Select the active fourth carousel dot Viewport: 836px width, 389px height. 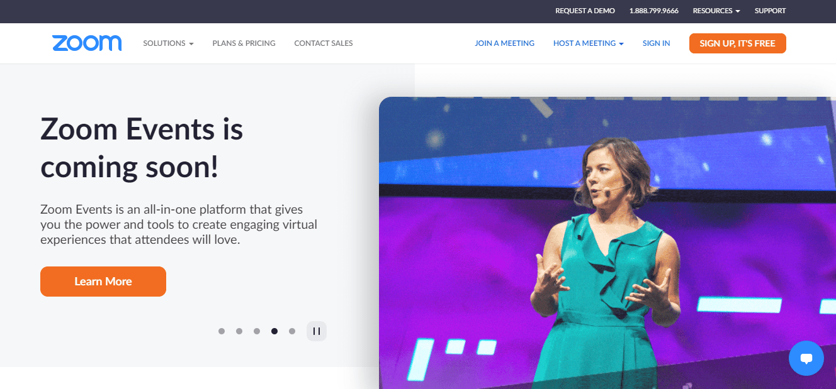tap(274, 331)
